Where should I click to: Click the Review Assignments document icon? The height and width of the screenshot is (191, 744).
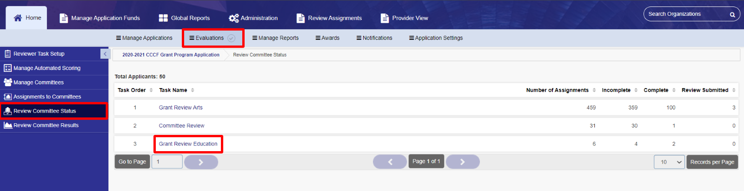[x=300, y=18]
